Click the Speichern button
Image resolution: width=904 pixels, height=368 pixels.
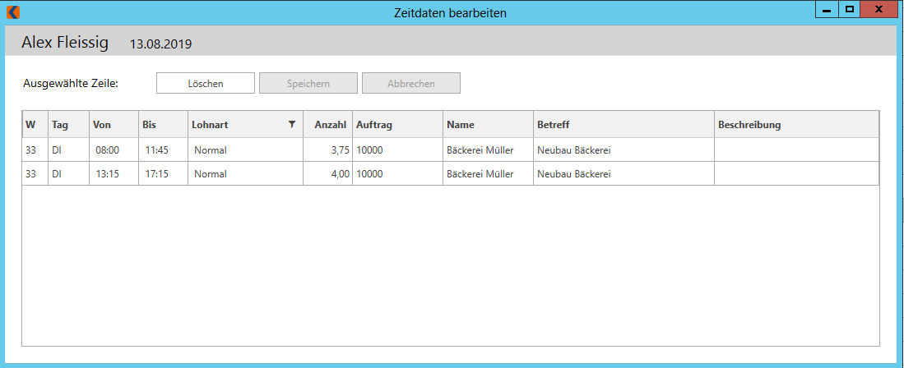(x=308, y=84)
